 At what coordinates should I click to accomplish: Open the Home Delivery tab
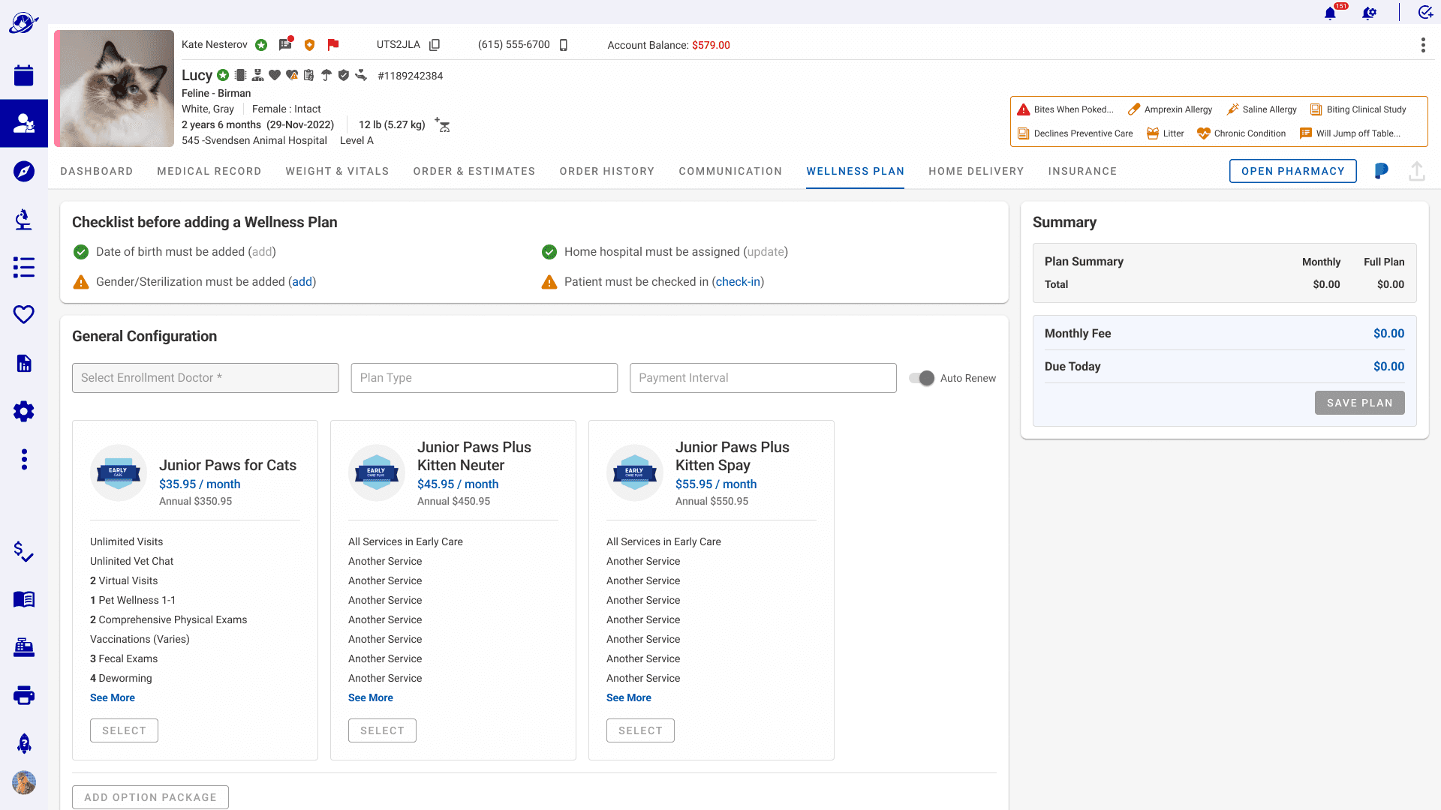click(x=976, y=171)
